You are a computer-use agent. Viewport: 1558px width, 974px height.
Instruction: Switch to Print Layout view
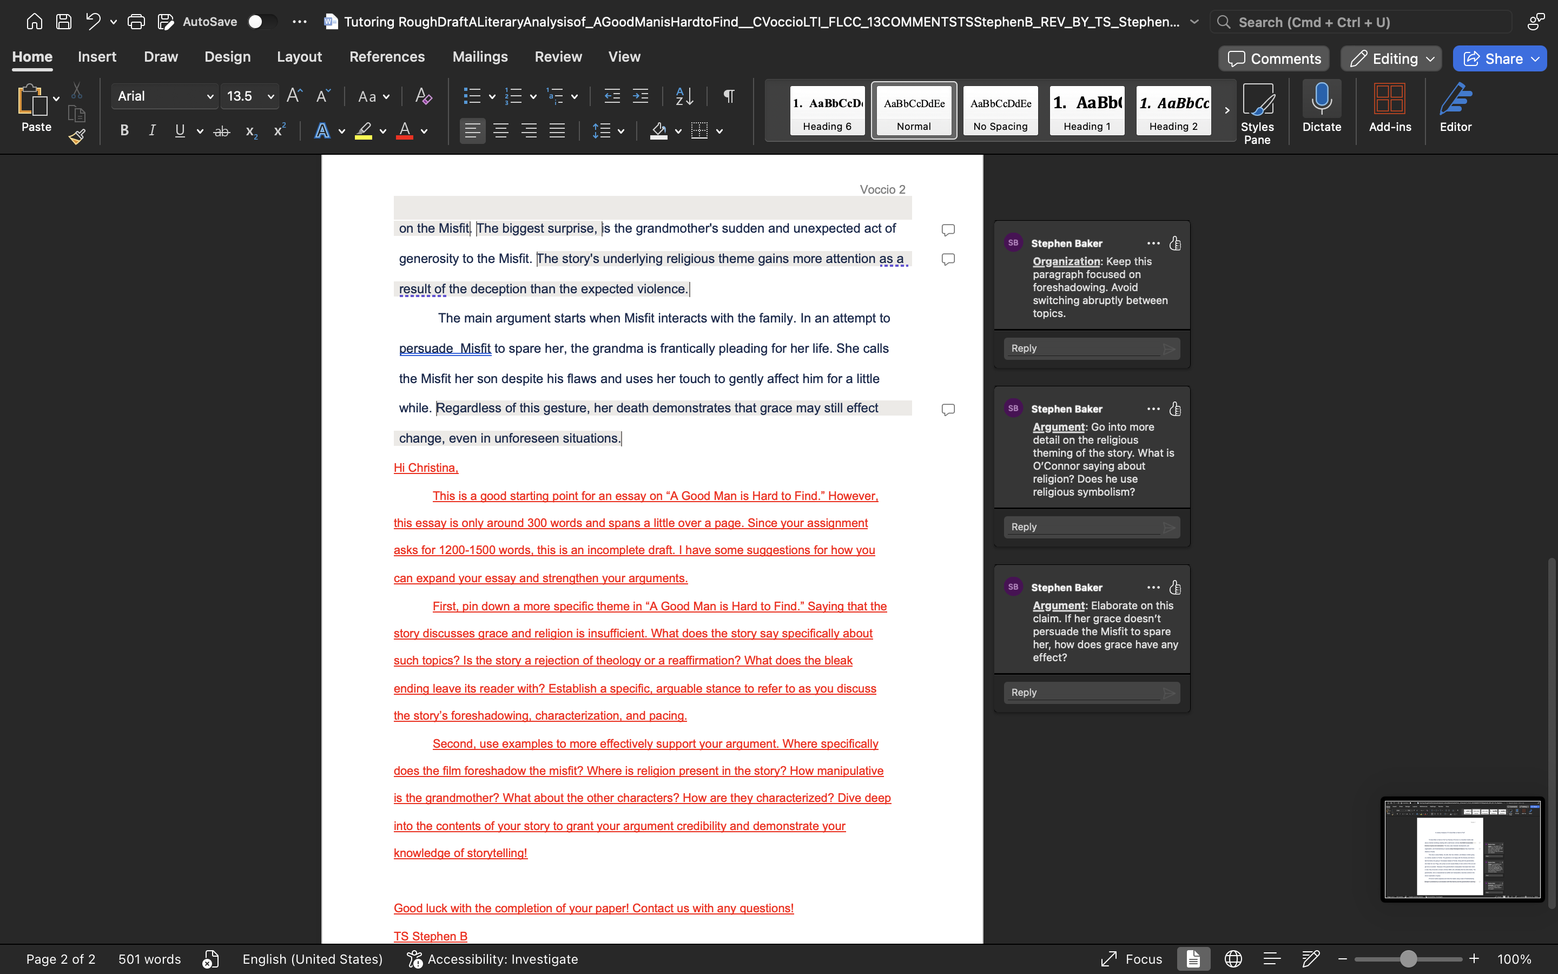[x=1193, y=958]
